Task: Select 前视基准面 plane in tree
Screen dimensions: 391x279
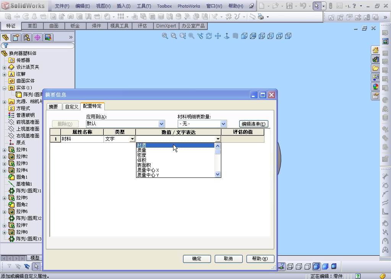Action: [x=28, y=122]
